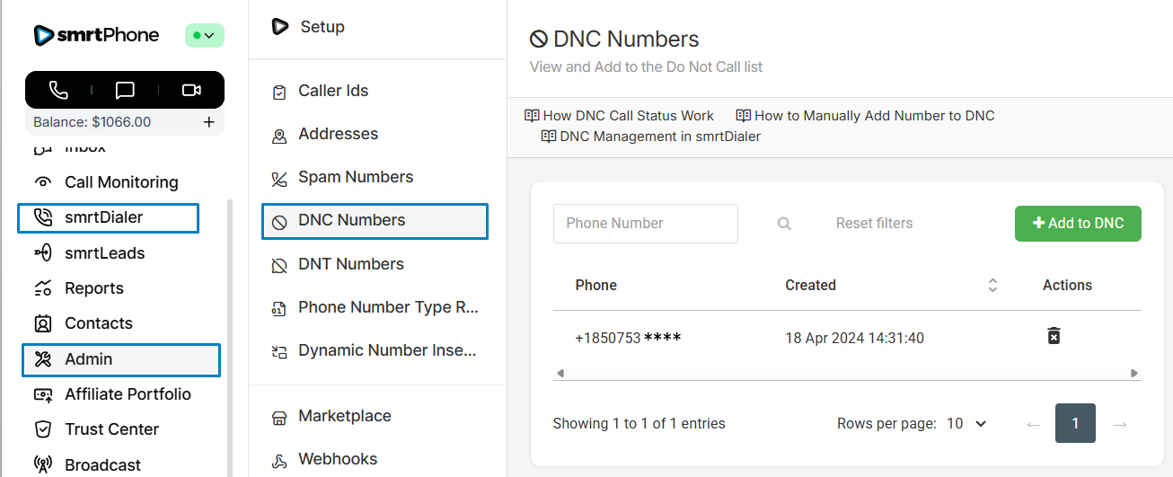Open the green online status dropdown
The height and width of the screenshot is (477, 1173).
pos(204,36)
